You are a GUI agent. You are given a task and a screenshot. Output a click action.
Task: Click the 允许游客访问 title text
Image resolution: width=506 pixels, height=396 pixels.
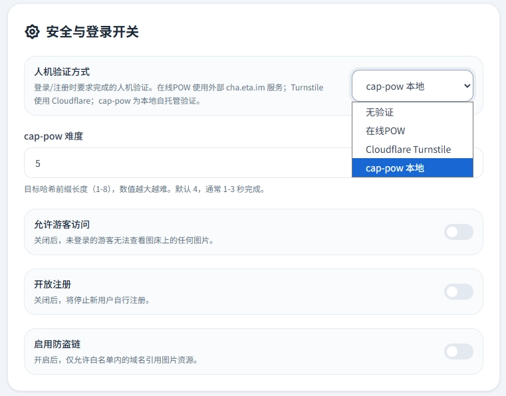tap(62, 225)
